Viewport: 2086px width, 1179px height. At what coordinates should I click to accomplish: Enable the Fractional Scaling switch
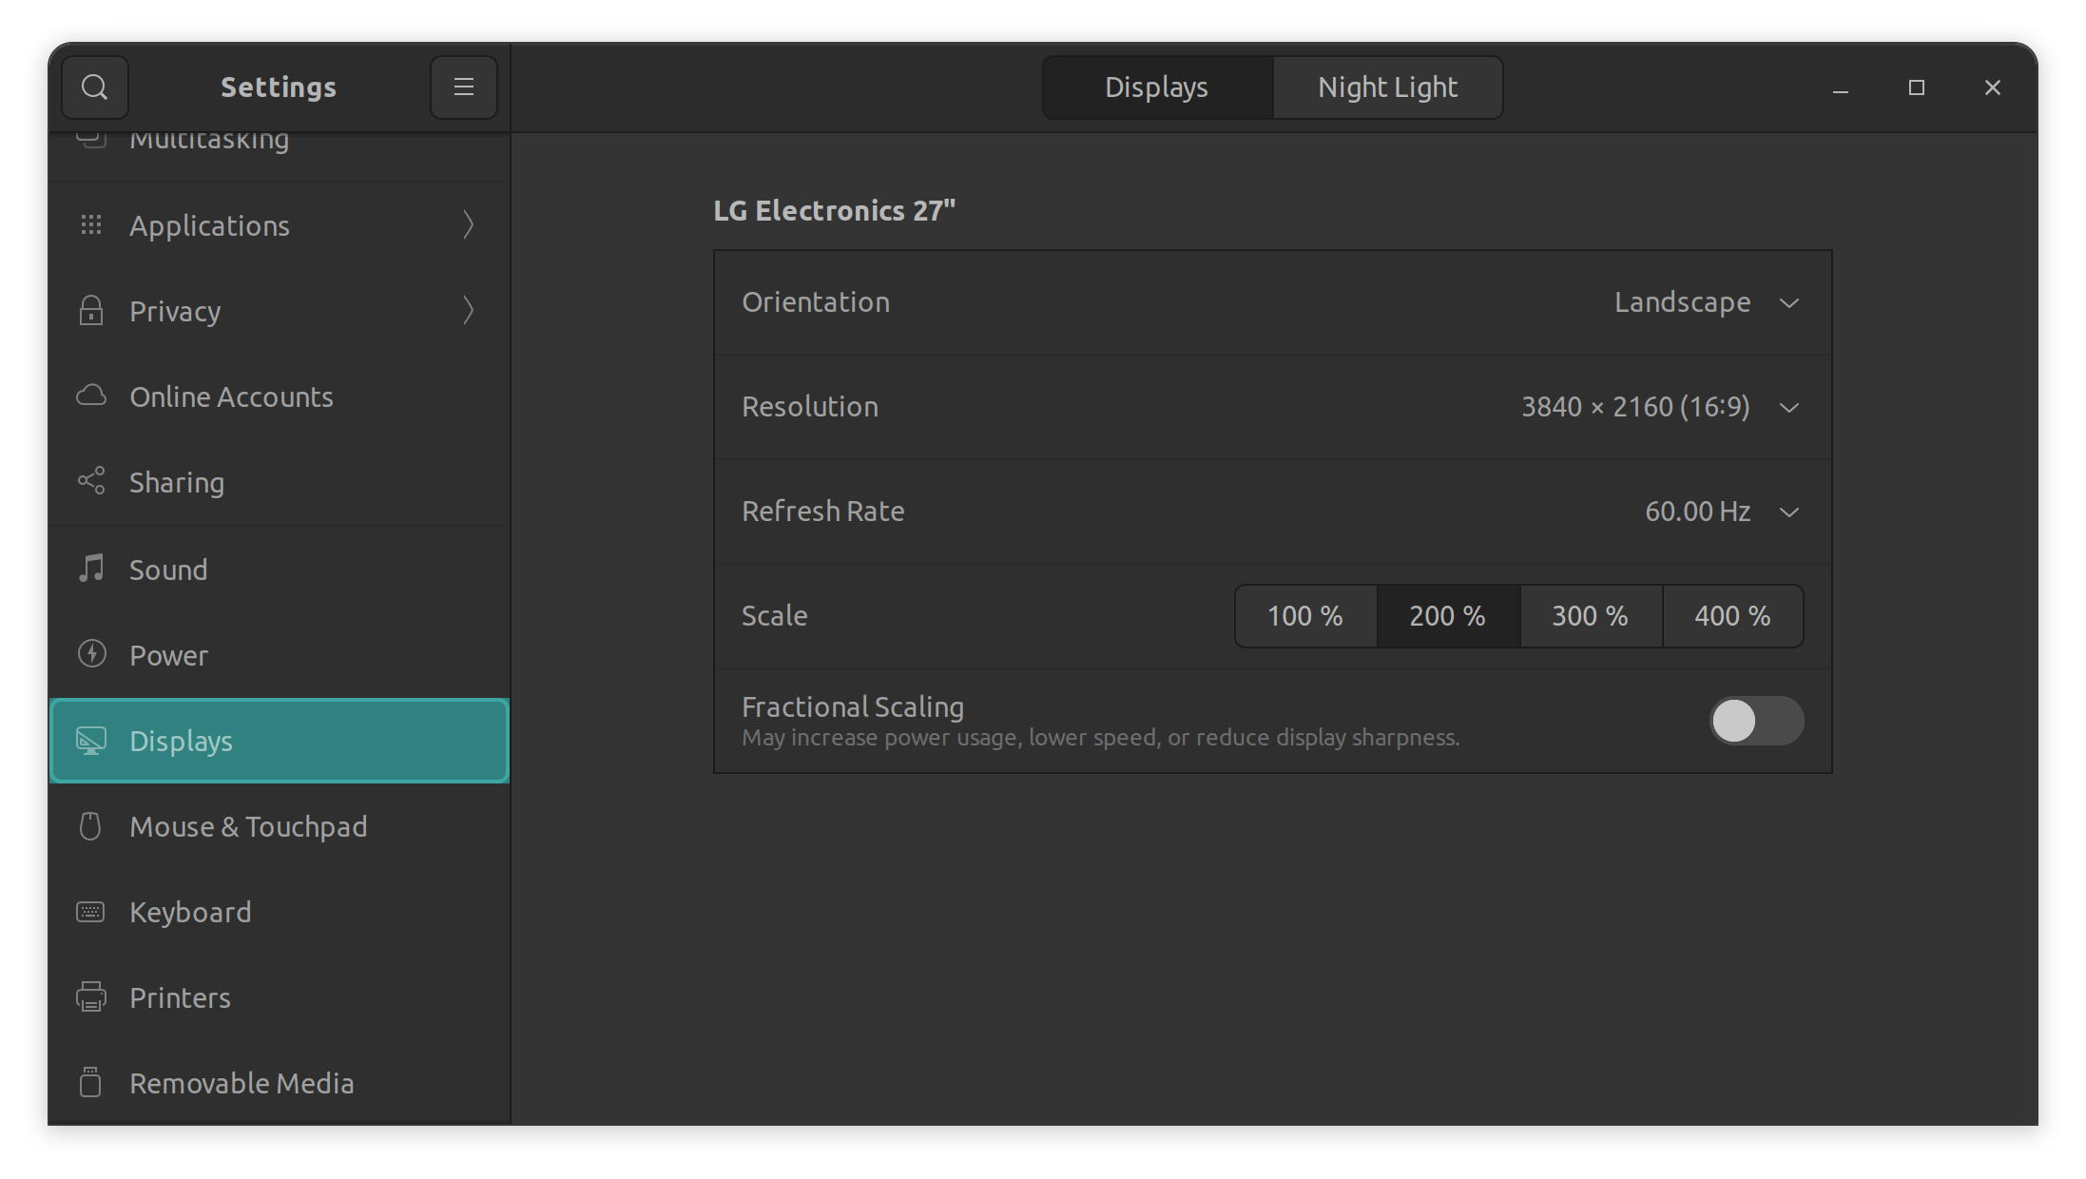[1755, 721]
